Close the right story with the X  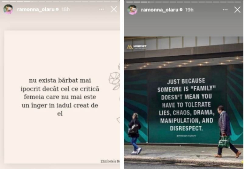237,10
